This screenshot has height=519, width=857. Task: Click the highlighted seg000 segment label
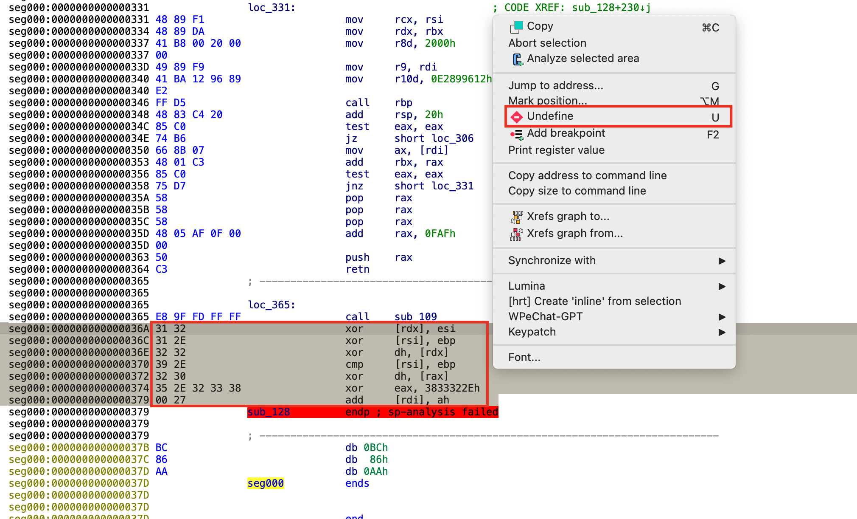pyautogui.click(x=266, y=483)
